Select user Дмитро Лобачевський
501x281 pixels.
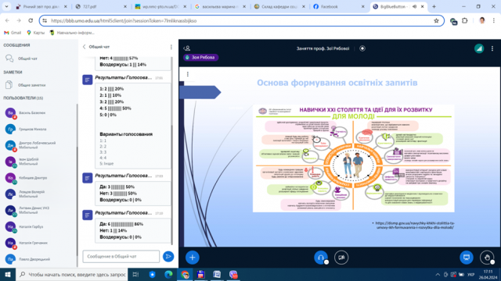(x=37, y=145)
